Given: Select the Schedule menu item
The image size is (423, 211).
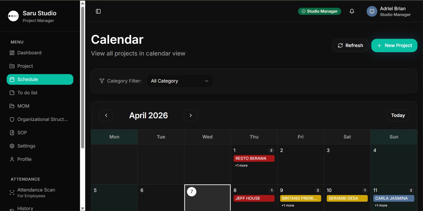Looking at the screenshot, I should click(x=40, y=80).
